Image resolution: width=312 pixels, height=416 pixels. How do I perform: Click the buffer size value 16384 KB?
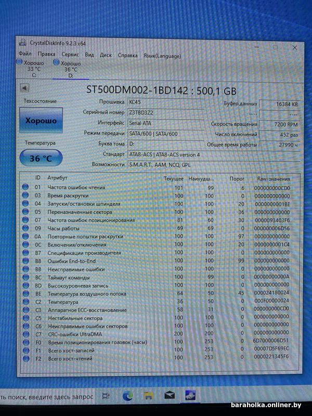point(280,104)
